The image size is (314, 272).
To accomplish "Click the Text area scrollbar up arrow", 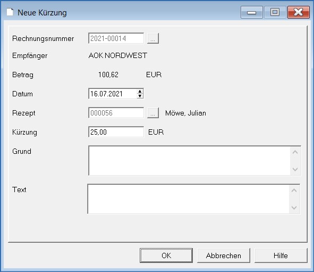I will (294, 191).
